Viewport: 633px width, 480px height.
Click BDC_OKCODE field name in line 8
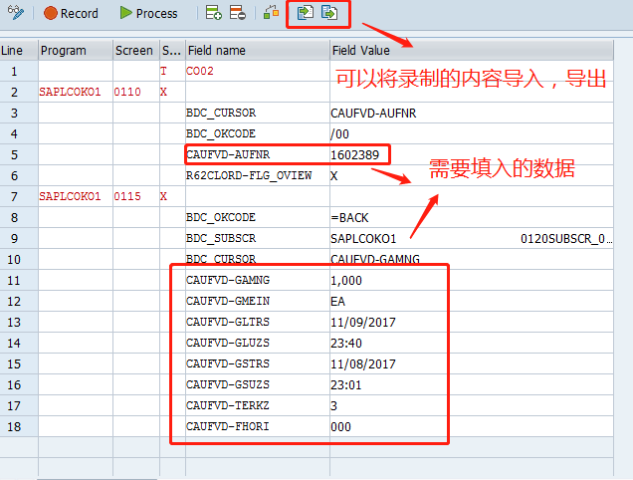pyautogui.click(x=221, y=217)
